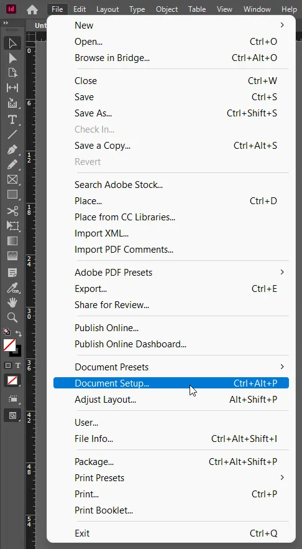
Task: Choose Save a Copy...
Action: coord(172,145)
